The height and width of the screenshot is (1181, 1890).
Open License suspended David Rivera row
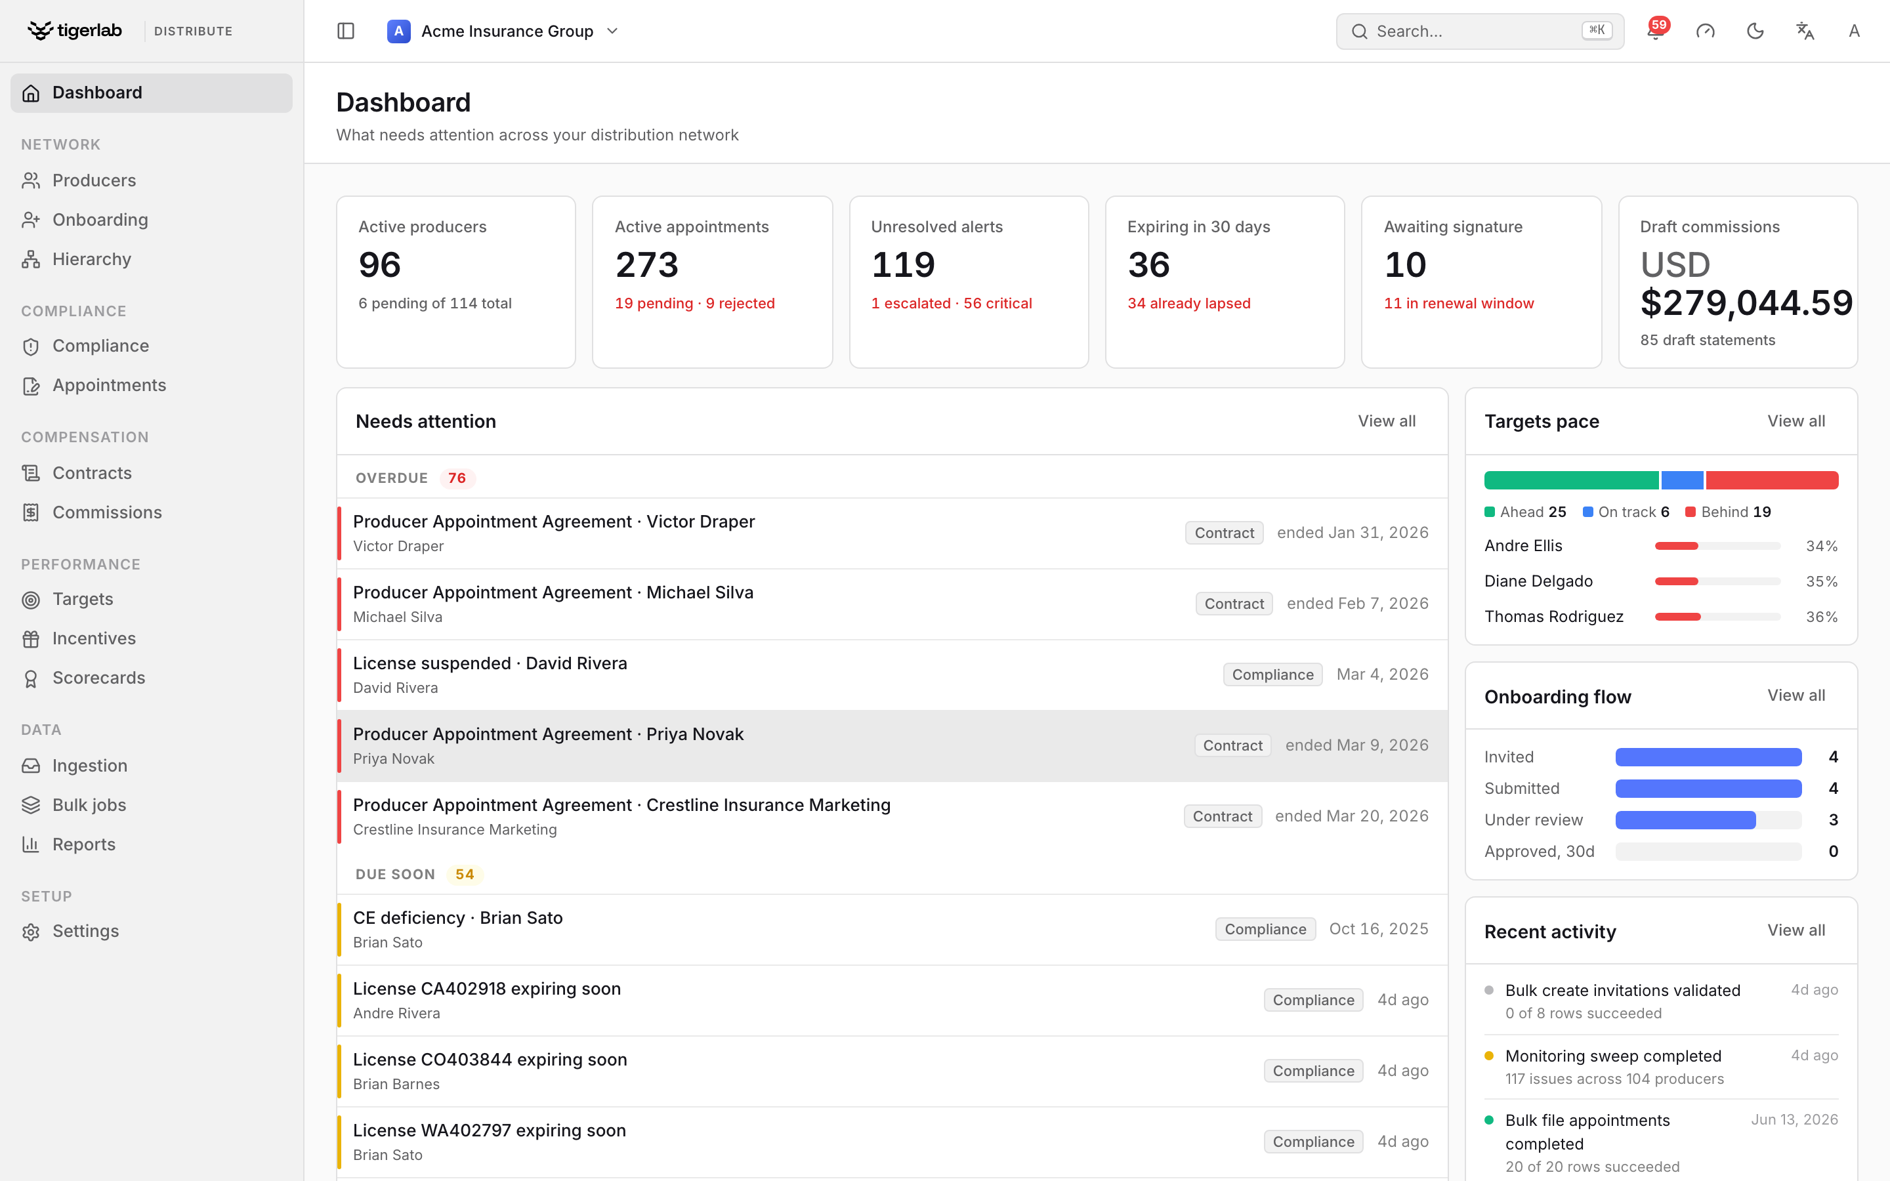892,675
